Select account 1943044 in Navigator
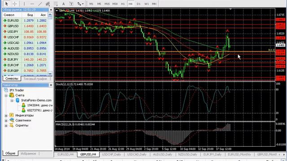 [x=40, y=106]
